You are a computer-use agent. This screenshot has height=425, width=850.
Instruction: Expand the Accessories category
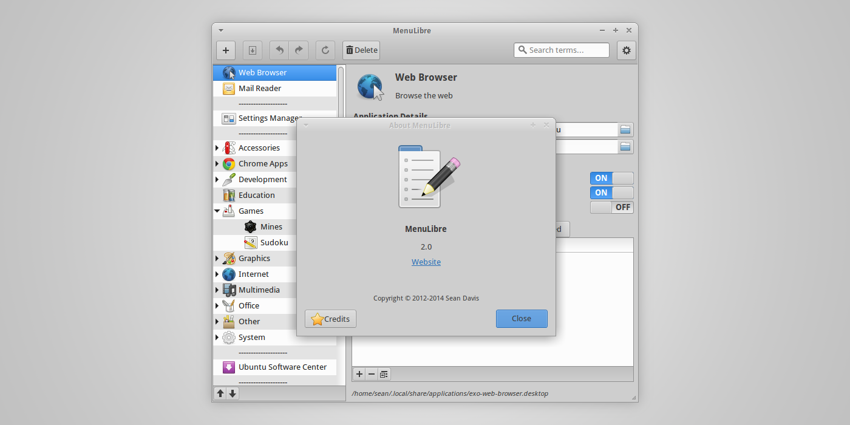click(x=217, y=148)
